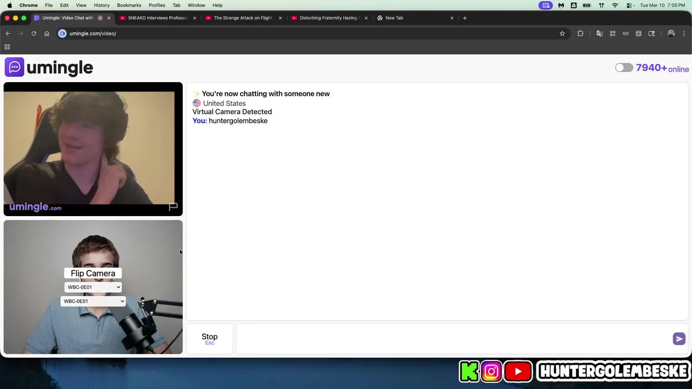Open the table layout extension icon
692x389 pixels.
coord(638,33)
